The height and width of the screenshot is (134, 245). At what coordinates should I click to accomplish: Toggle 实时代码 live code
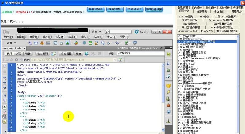click(43, 54)
